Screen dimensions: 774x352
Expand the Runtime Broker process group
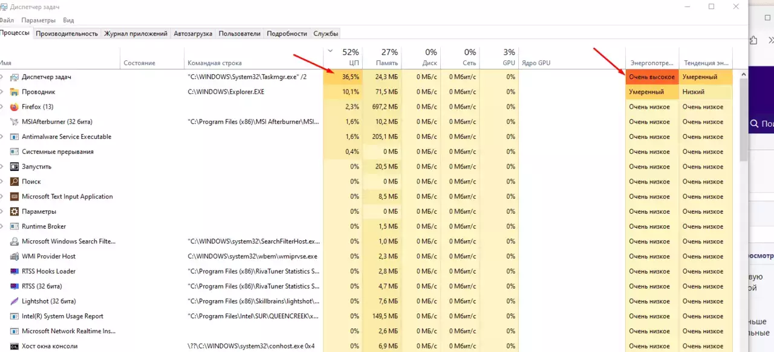2,226
